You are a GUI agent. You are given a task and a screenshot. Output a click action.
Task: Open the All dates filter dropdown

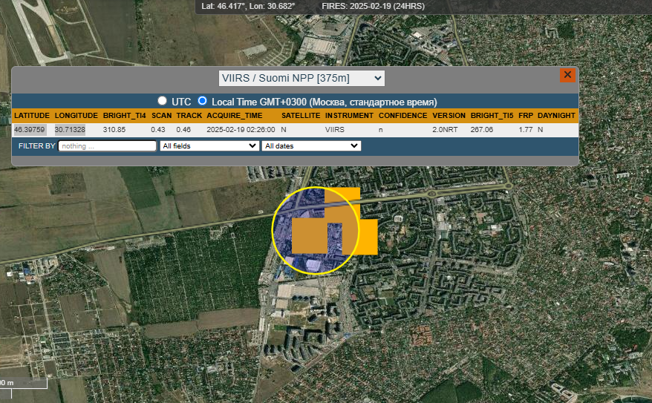pyautogui.click(x=311, y=145)
